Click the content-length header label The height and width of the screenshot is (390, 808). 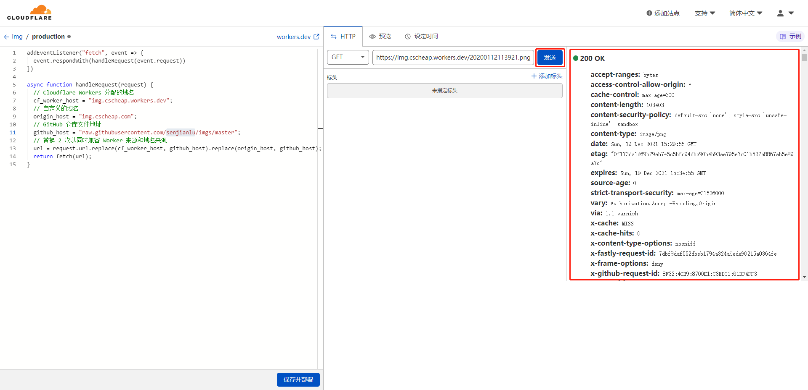[617, 105]
